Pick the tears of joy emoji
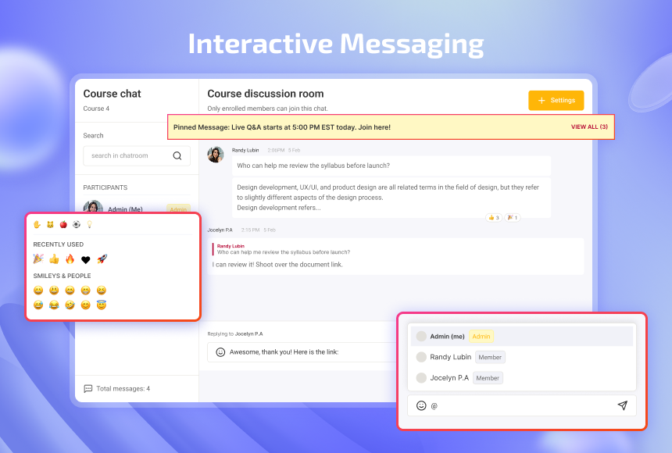Screen dimensions: 672x453 tap(54, 305)
